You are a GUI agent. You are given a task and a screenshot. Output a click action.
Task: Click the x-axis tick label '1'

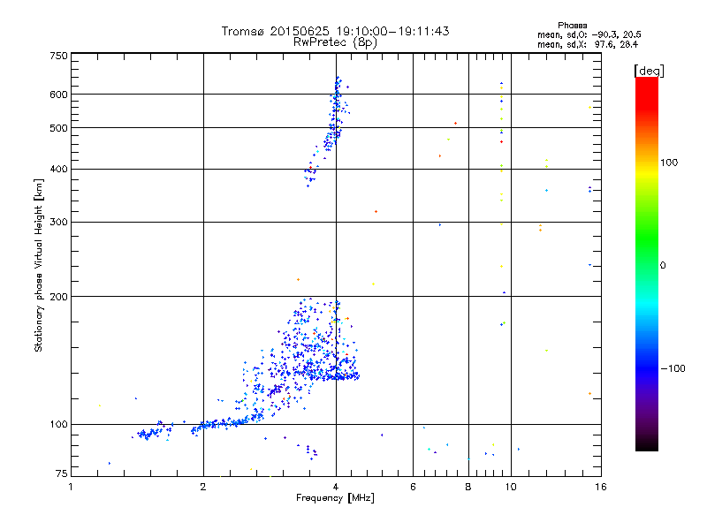[x=71, y=487]
